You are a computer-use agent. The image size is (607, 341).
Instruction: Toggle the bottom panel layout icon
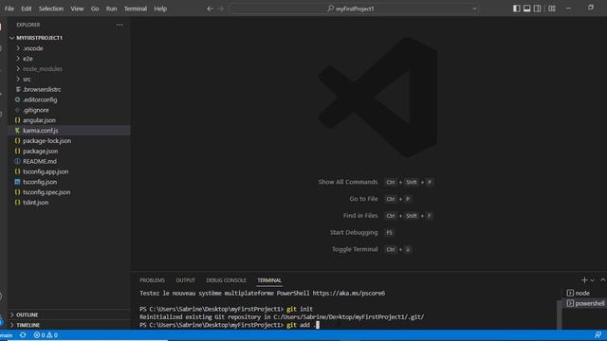tap(527, 9)
